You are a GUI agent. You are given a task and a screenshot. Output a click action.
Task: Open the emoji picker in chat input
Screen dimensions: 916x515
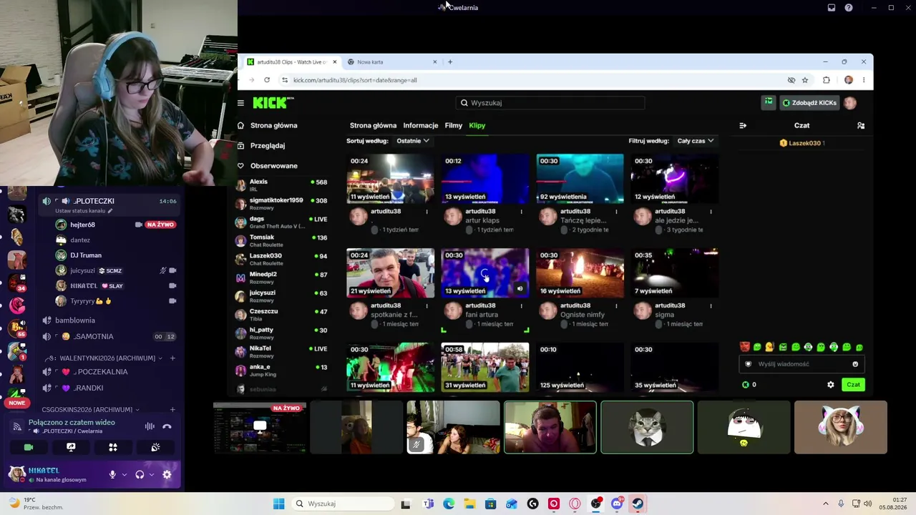point(855,364)
